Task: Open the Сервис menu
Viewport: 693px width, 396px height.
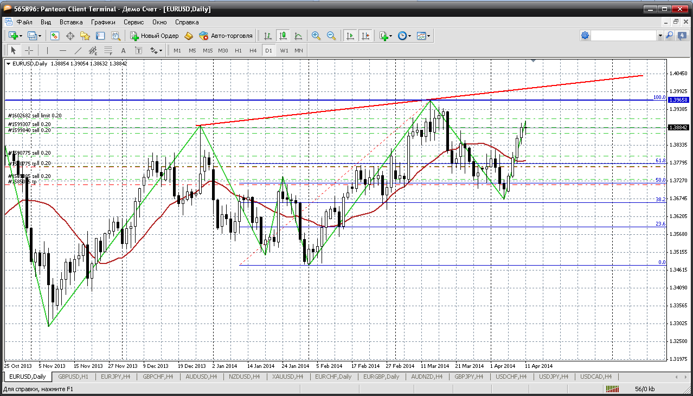Action: (133, 22)
